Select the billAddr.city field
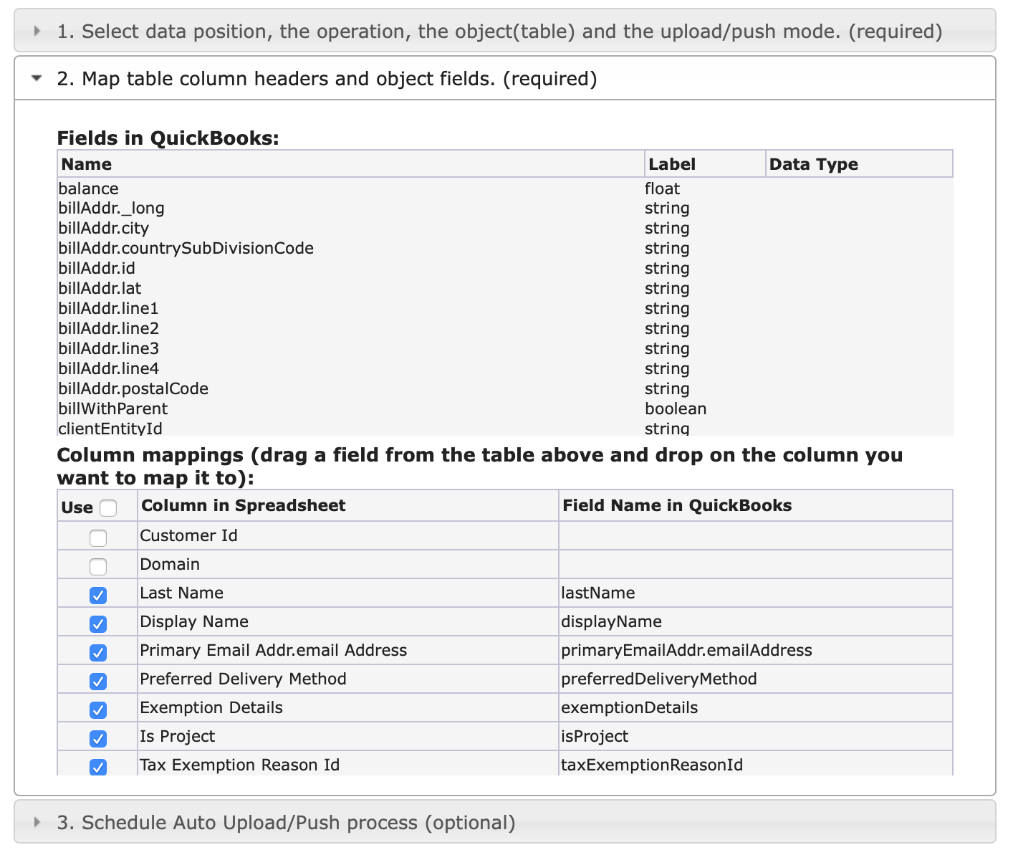Image resolution: width=1013 pixels, height=850 pixels. (505, 228)
